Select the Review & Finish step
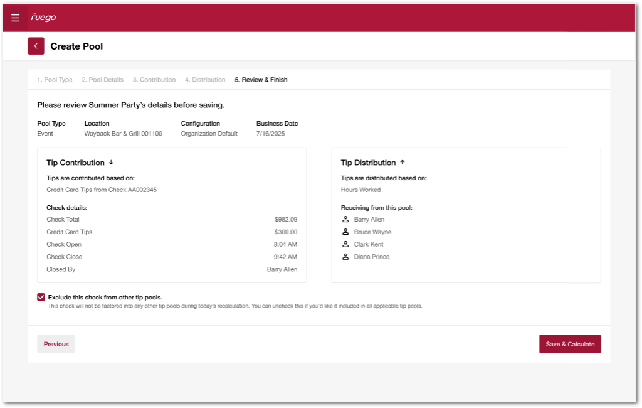Screen dimensions: 642x408 261,80
